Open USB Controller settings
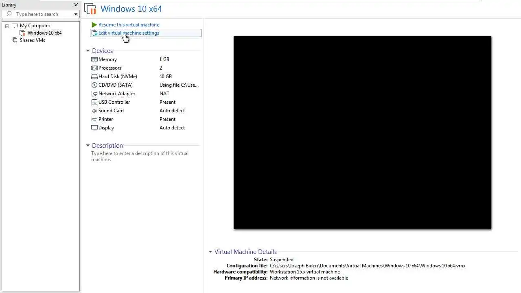This screenshot has height=293, width=521. coord(114,102)
